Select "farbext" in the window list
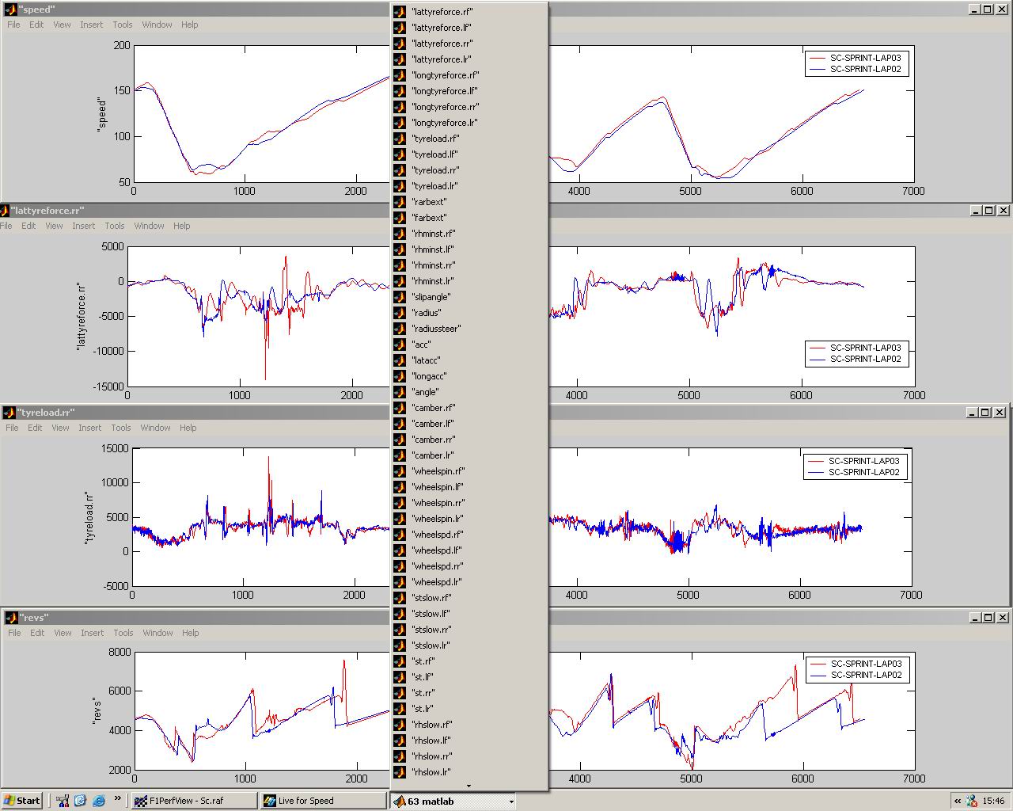Screen dimensions: 1013x811 [469, 218]
